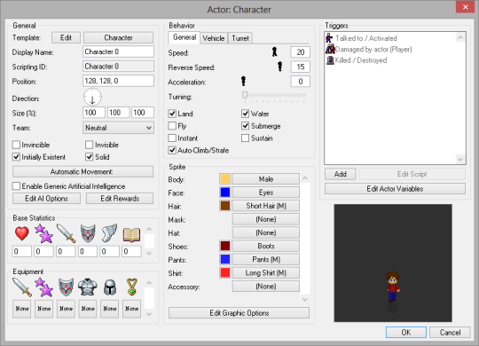Click the Speed value field showing 20

(301, 52)
